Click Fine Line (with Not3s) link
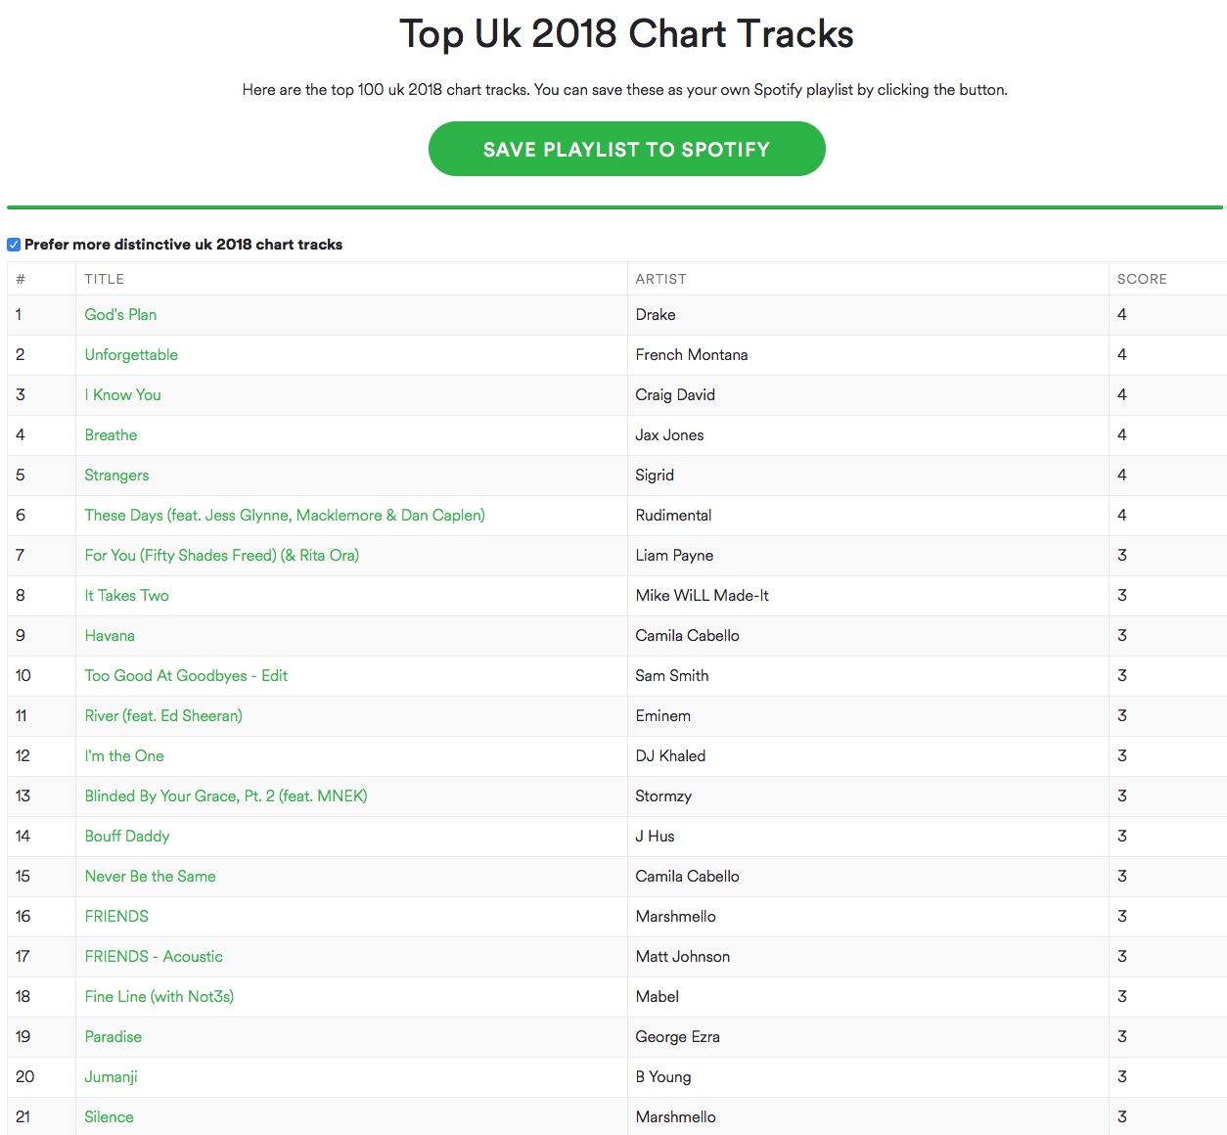 click(x=159, y=997)
